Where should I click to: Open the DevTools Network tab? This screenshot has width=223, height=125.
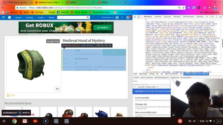(177, 17)
